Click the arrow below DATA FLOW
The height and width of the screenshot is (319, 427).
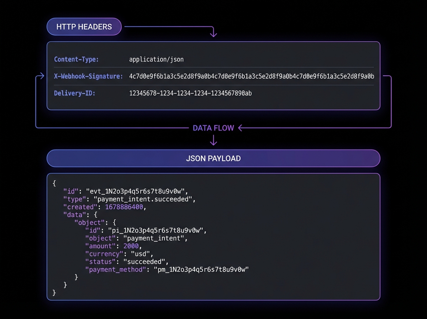coord(213,140)
